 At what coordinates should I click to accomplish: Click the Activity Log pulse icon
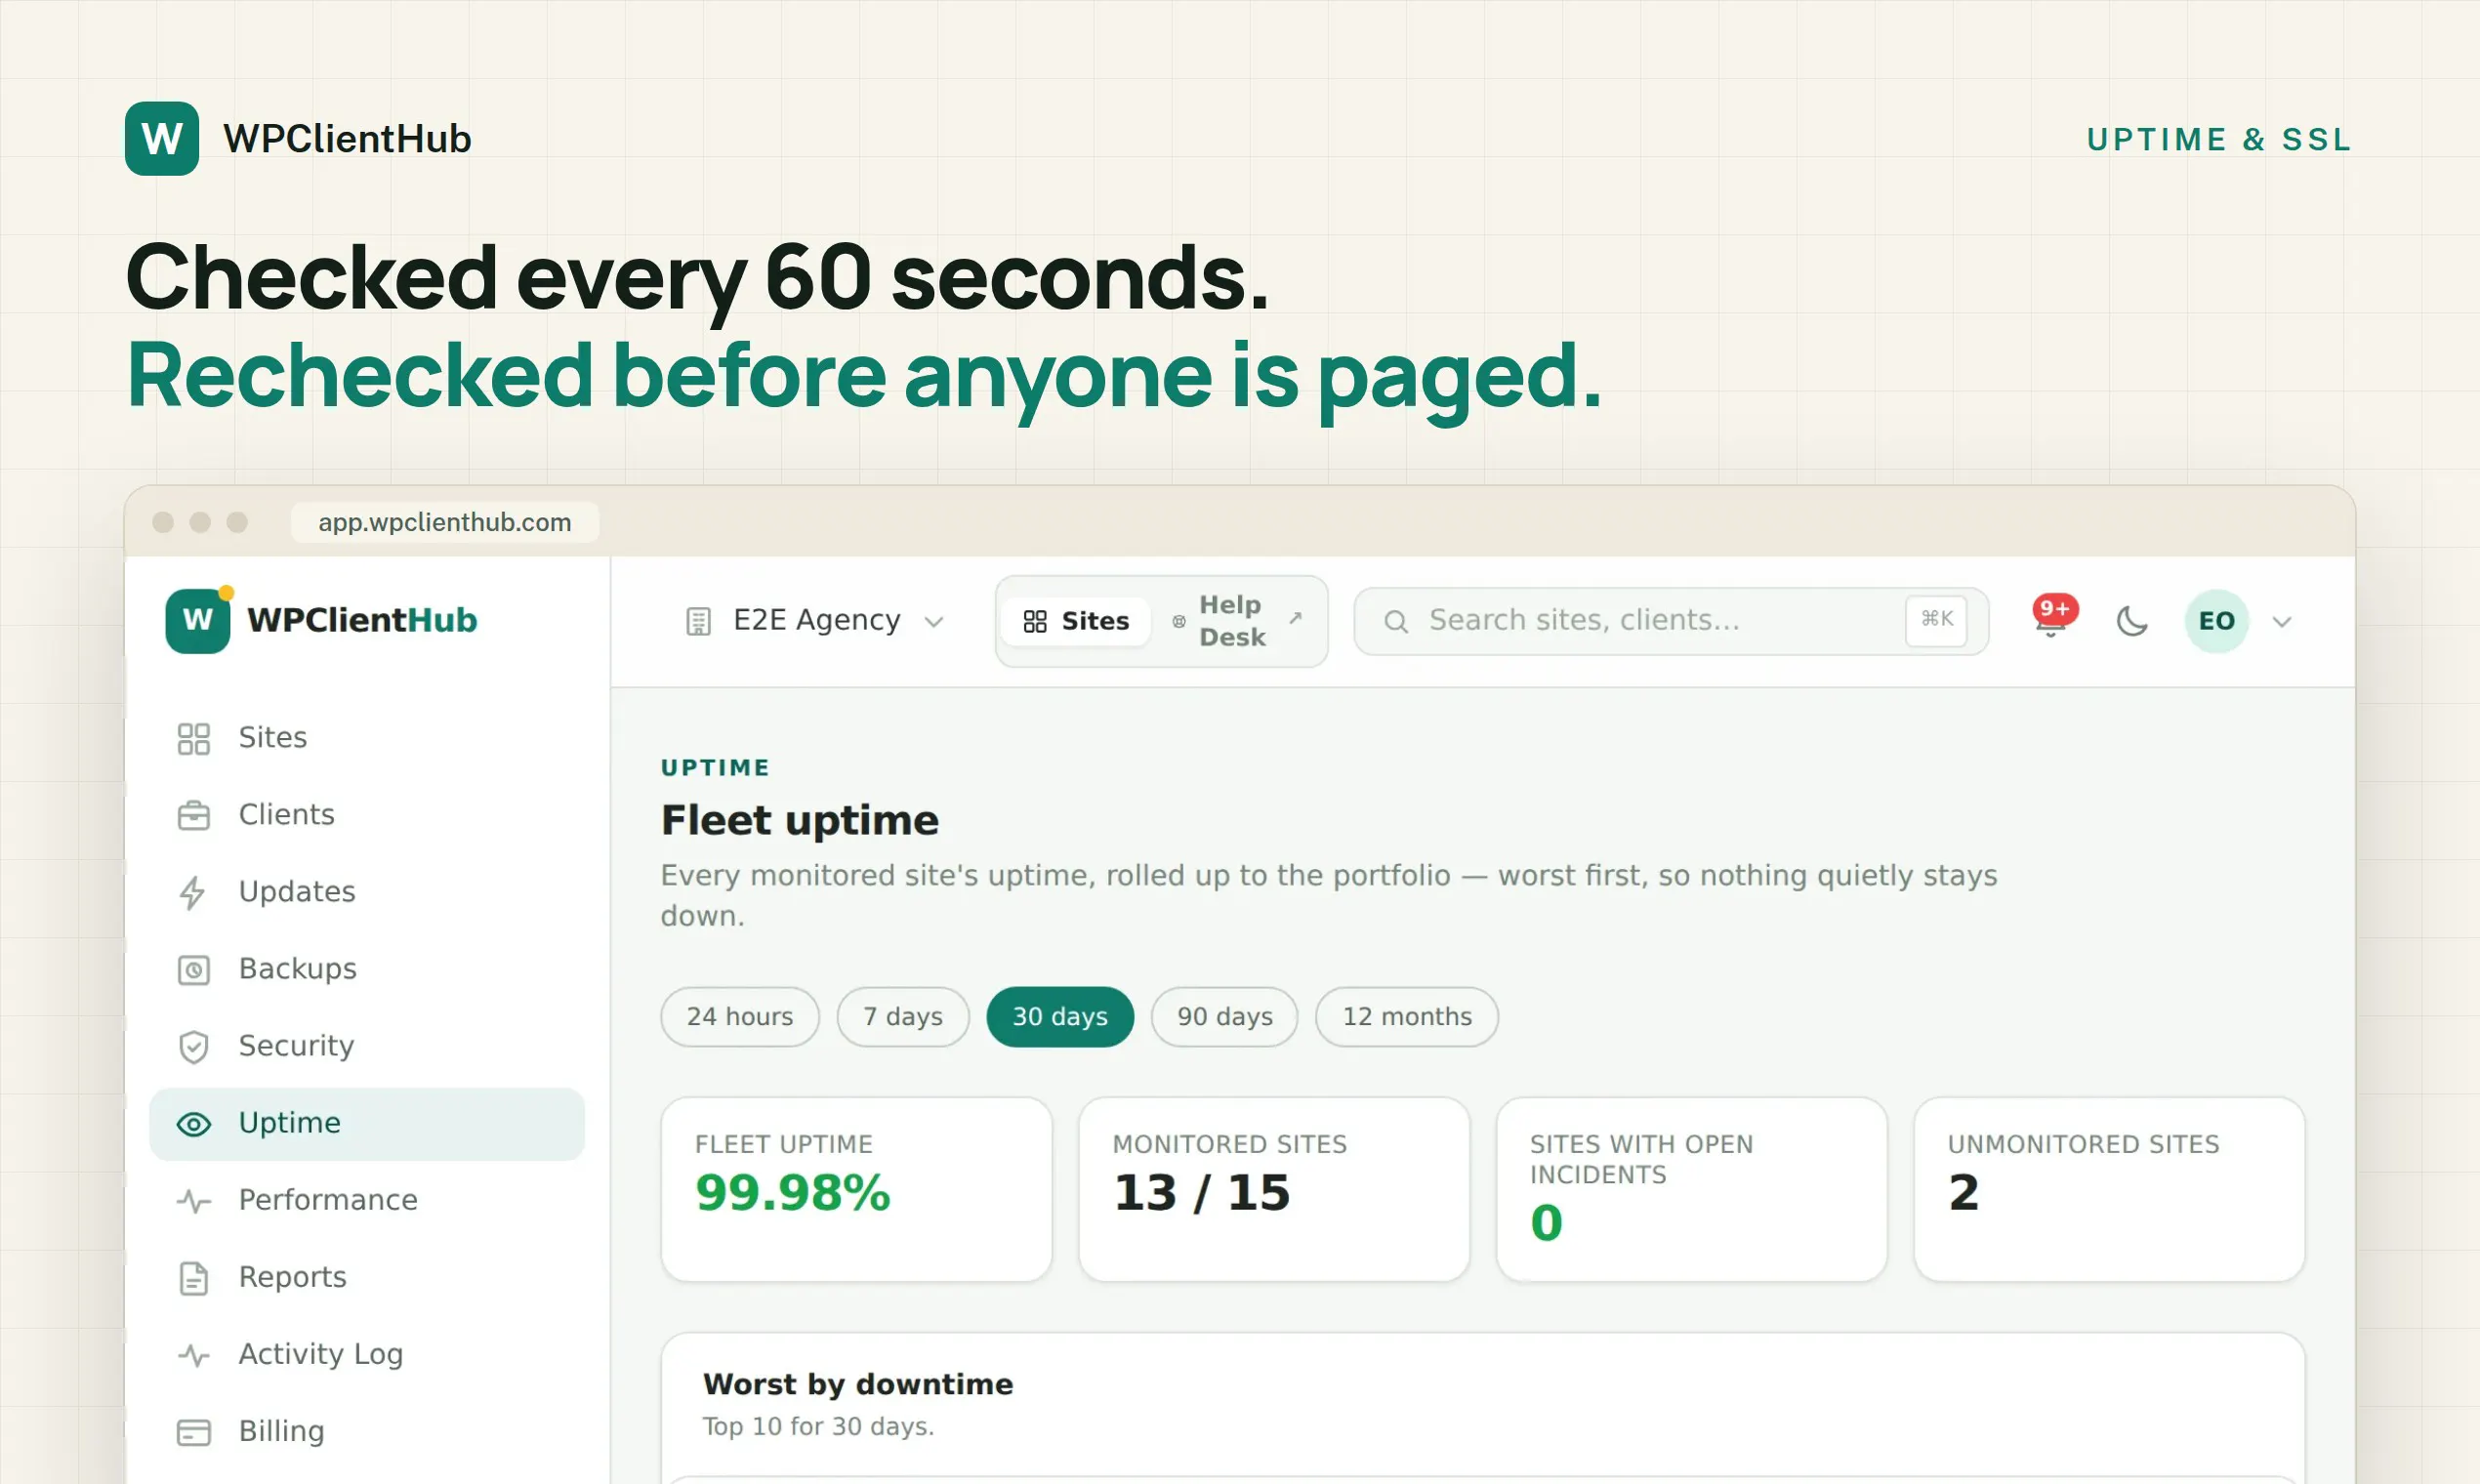point(193,1355)
